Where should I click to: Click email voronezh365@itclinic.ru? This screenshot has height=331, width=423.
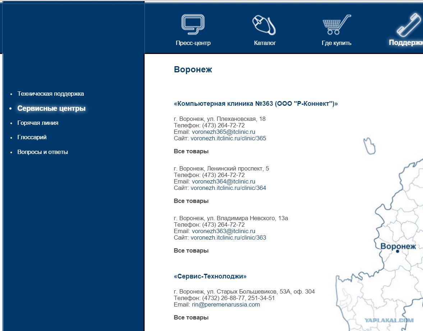point(224,132)
